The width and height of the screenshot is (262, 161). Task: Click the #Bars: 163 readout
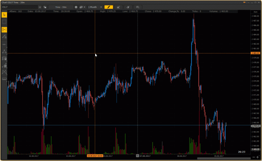[x=16, y=11]
